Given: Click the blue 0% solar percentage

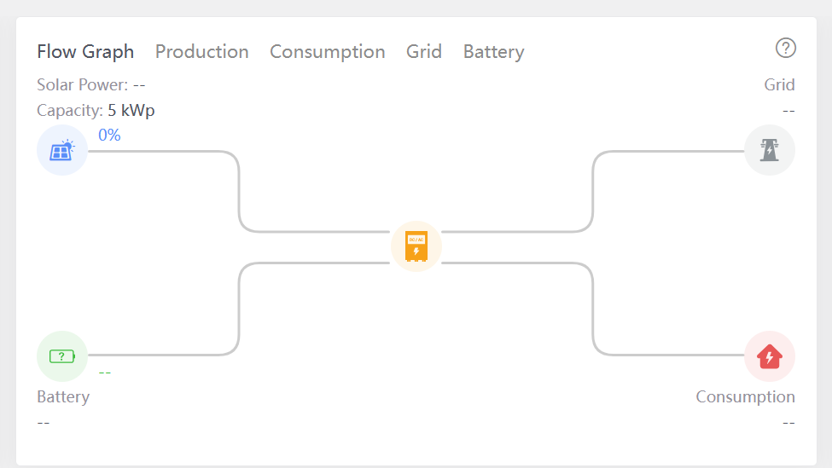Looking at the screenshot, I should click(x=109, y=136).
